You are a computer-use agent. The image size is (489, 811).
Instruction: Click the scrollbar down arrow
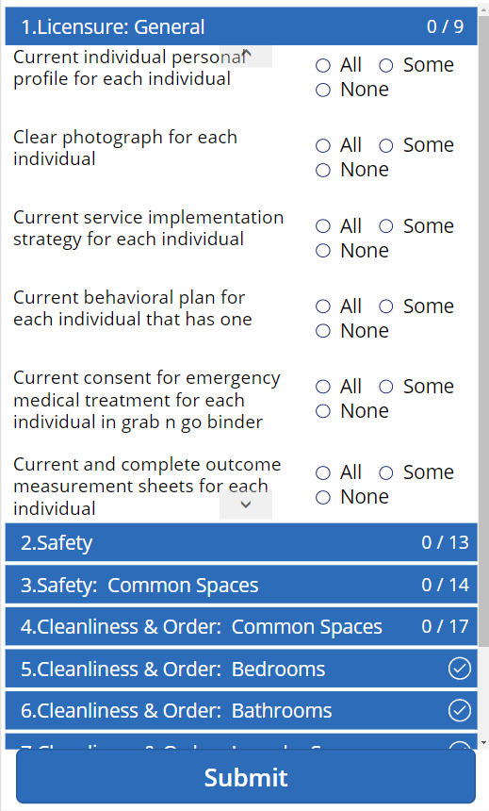(x=483, y=742)
